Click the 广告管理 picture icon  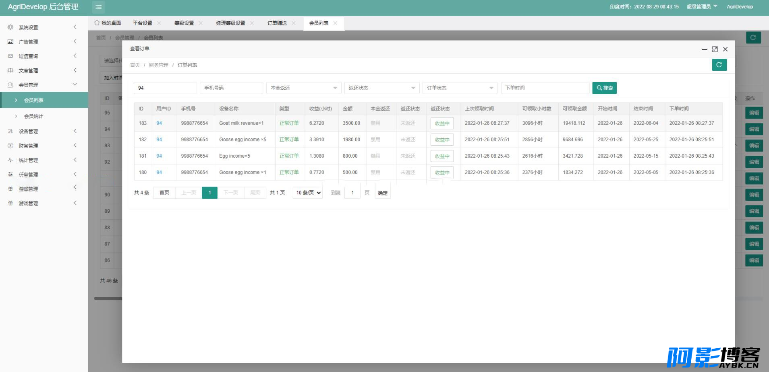(10, 41)
